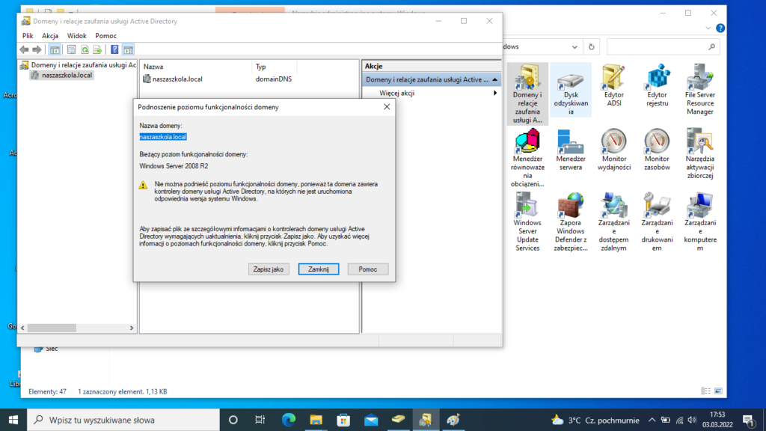Launch the Monitor zasobów icon
766x431 pixels.
(657, 154)
